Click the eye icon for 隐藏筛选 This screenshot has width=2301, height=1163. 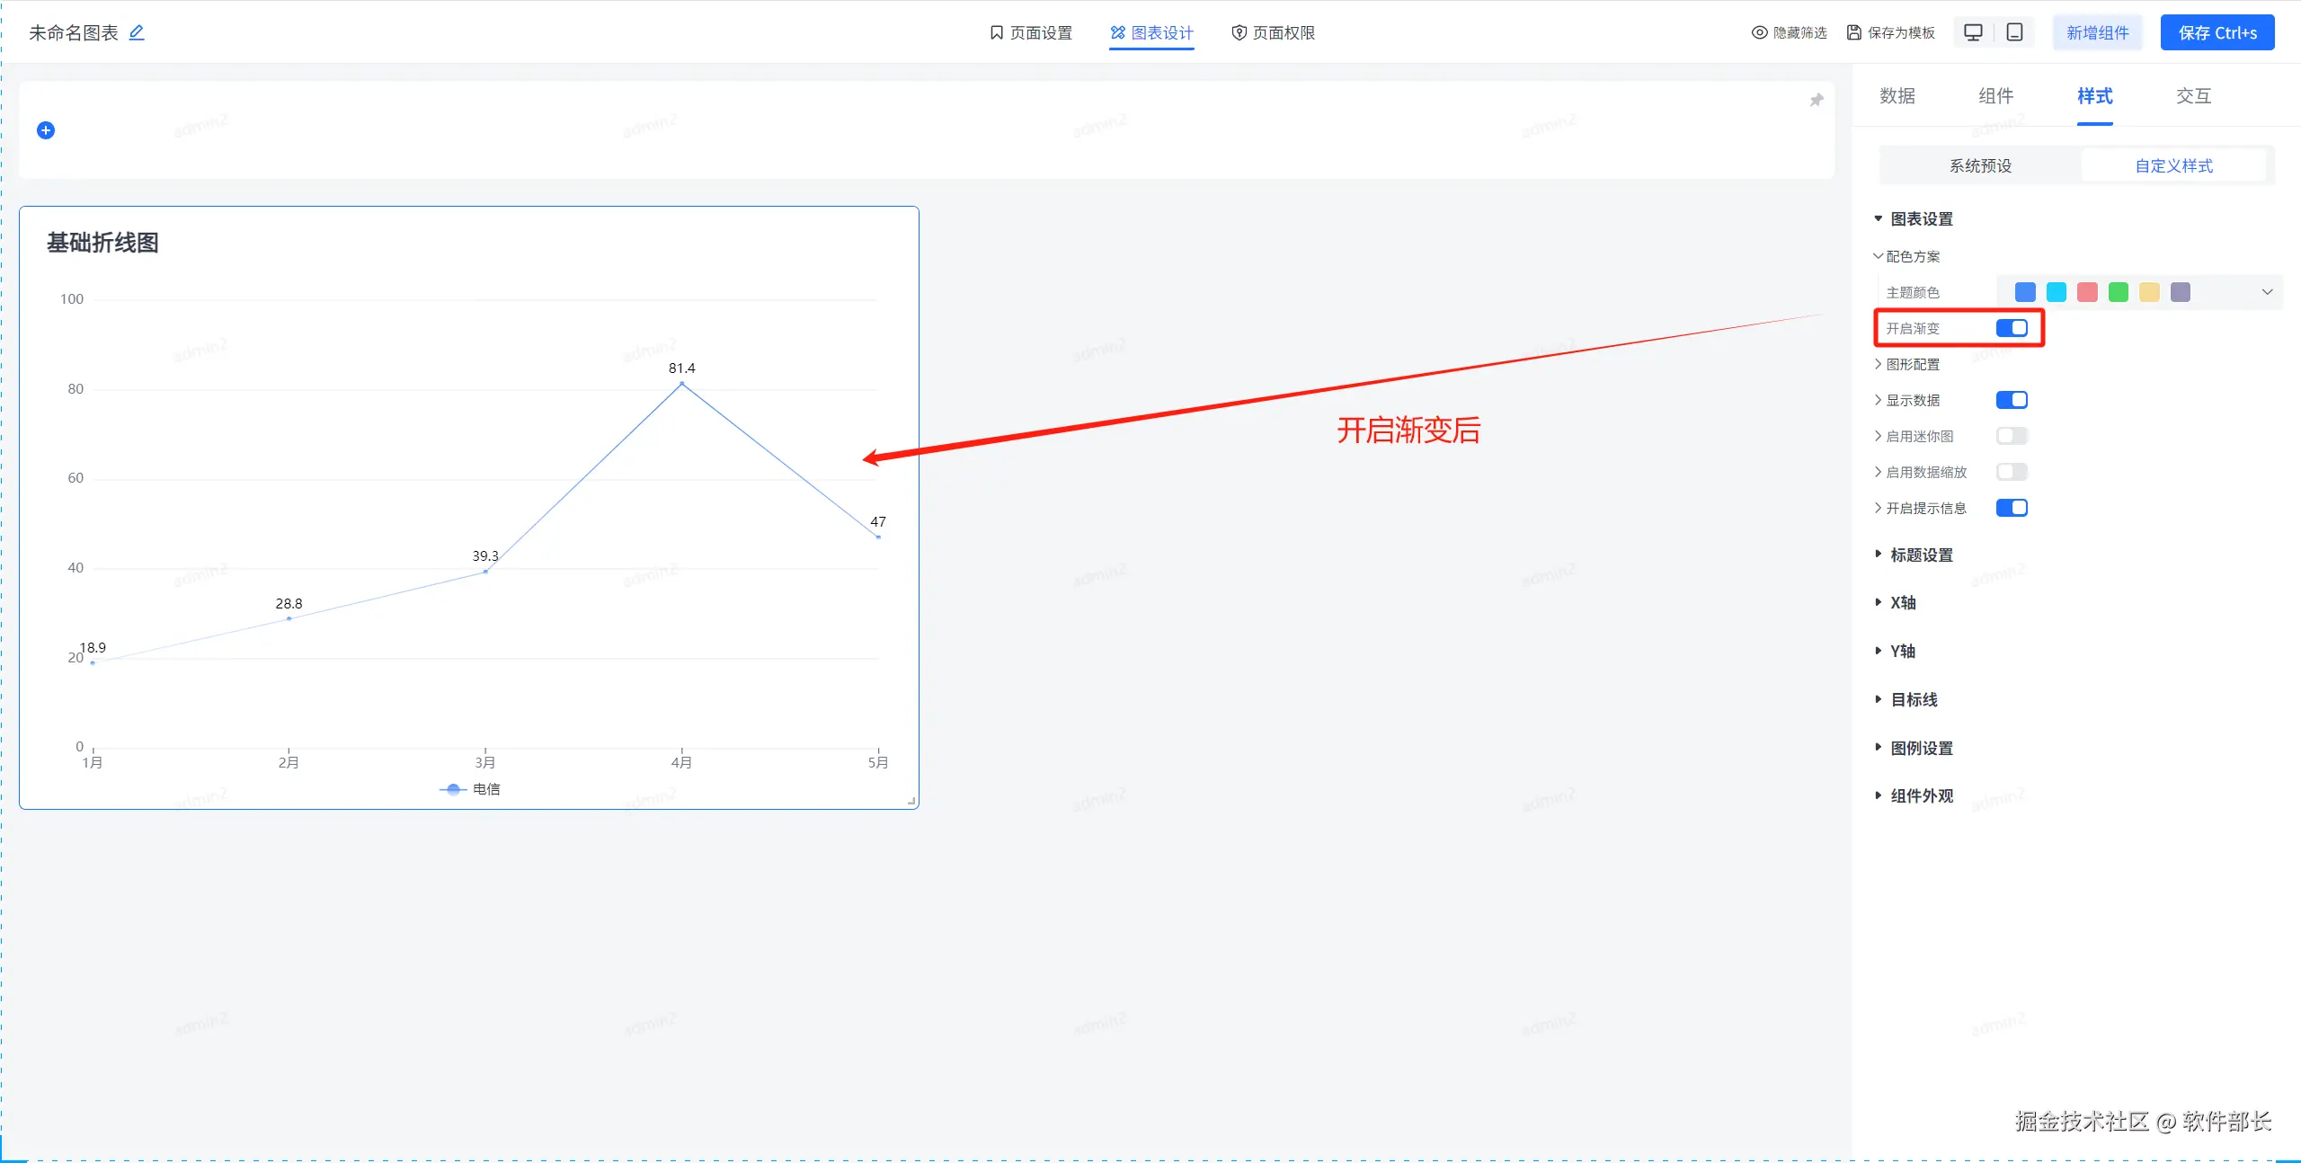[1759, 32]
